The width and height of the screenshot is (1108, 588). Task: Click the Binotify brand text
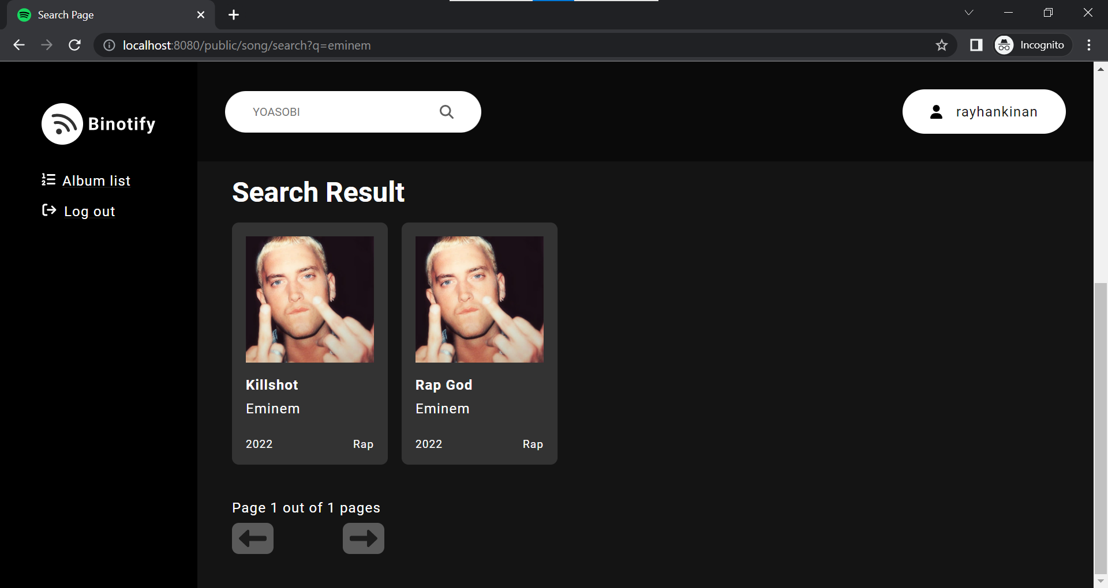tap(122, 124)
